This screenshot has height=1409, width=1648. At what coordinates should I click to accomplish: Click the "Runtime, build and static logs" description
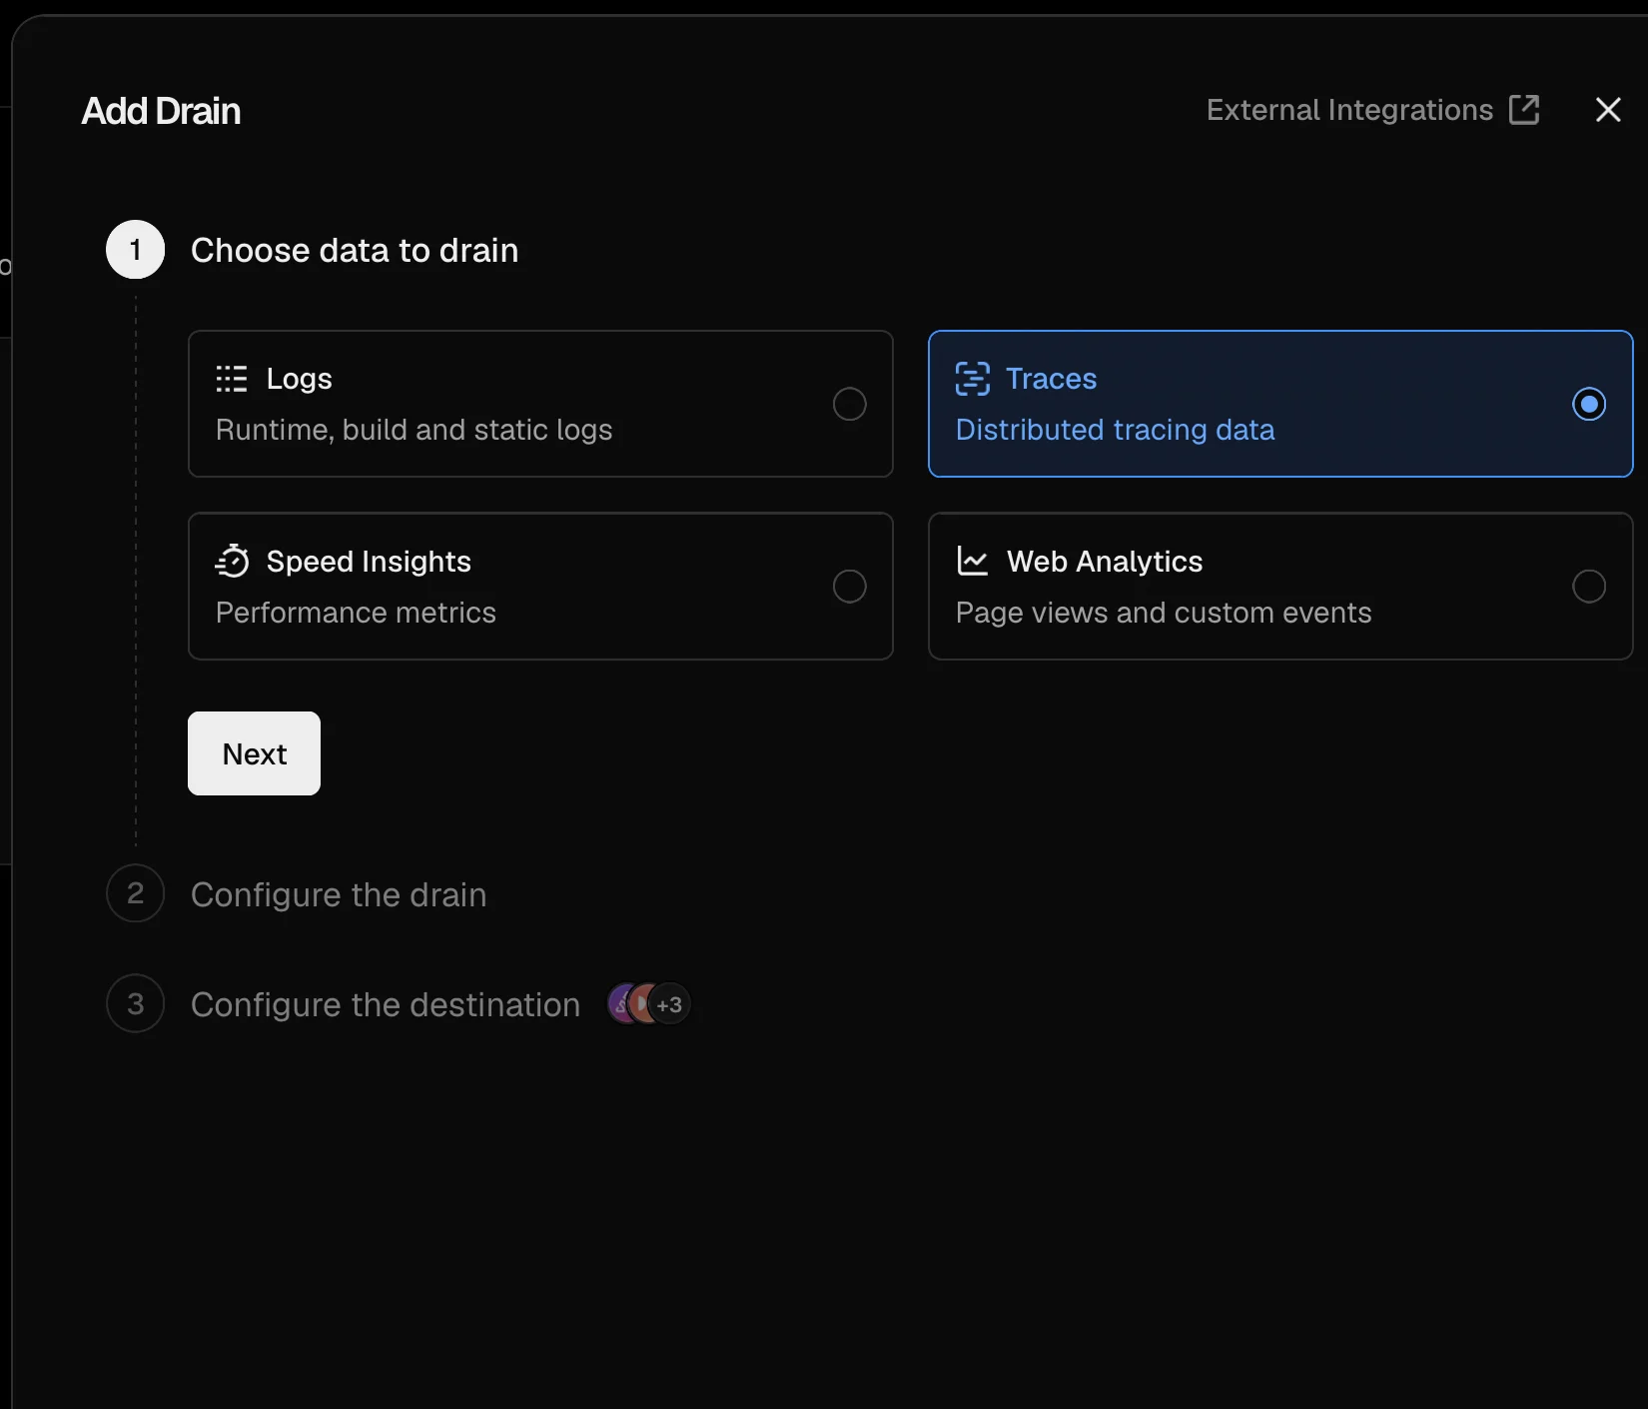coord(413,430)
